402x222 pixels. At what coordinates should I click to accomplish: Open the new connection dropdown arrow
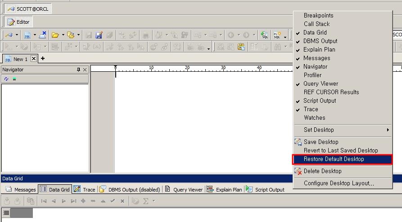(x=17, y=35)
